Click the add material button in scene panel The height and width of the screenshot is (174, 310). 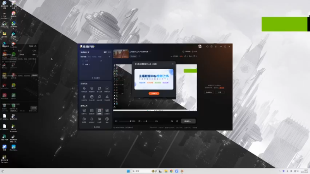tap(96, 78)
